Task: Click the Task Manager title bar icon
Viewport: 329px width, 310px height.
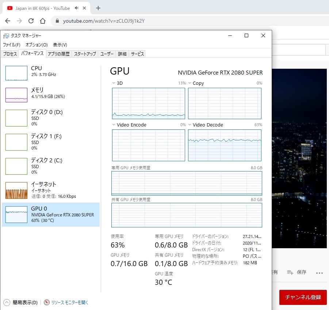Action: click(x=6, y=36)
